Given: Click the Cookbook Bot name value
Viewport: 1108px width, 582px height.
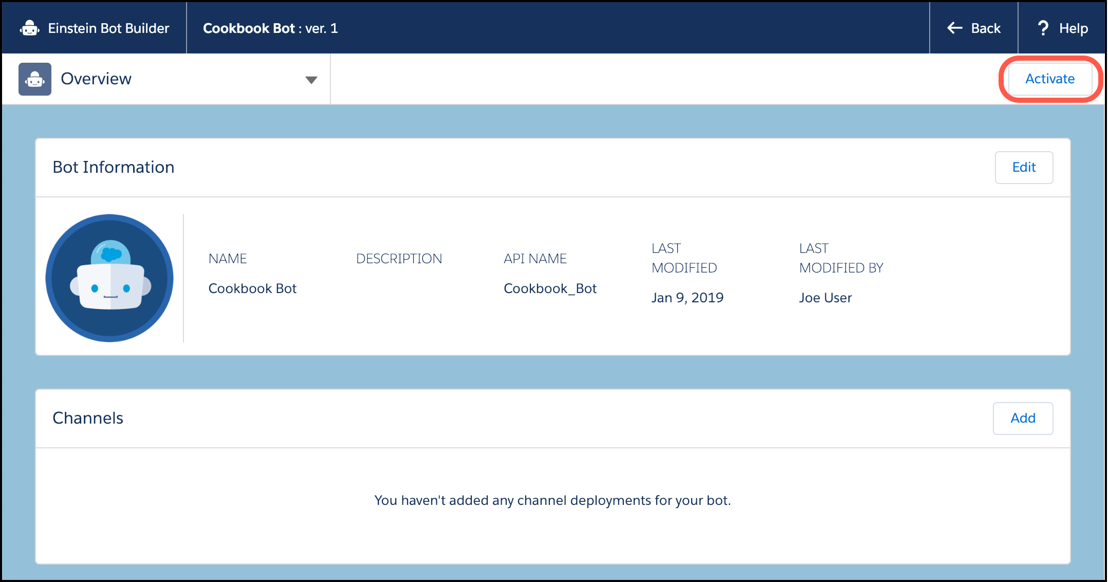Looking at the screenshot, I should click(252, 288).
